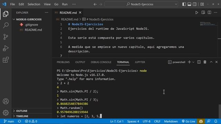The width and height of the screenshot is (221, 124).
Task: Click the main branch in status bar
Action: (x=9, y=121)
